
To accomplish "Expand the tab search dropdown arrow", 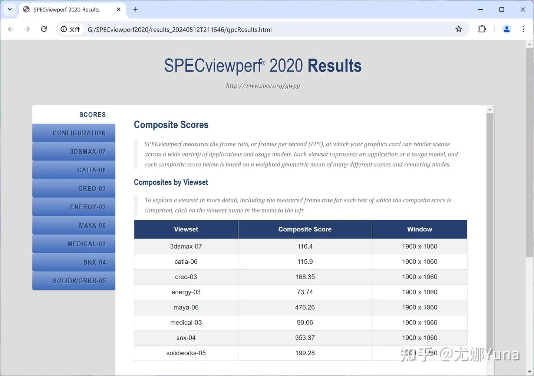I will 10,9.
